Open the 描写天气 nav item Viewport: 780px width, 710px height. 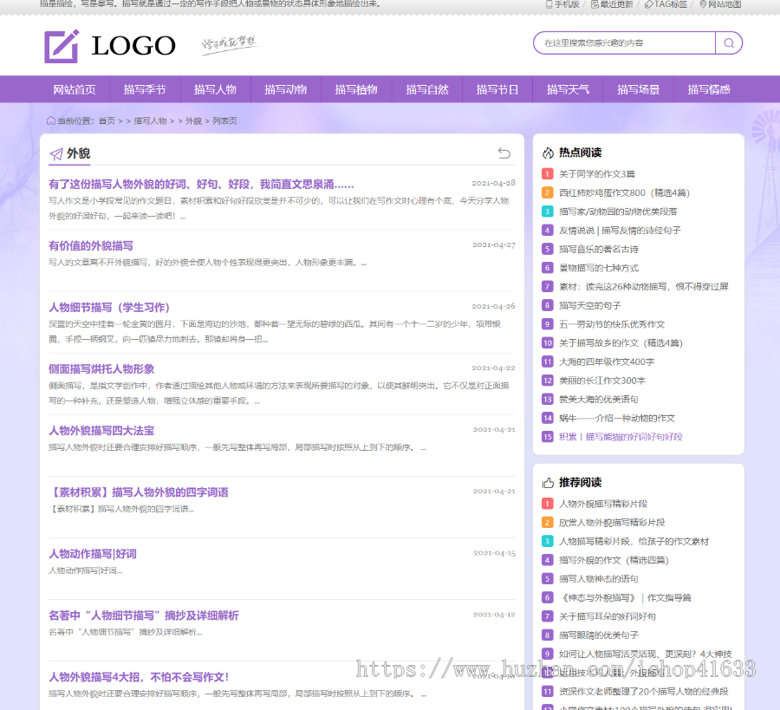coord(568,89)
